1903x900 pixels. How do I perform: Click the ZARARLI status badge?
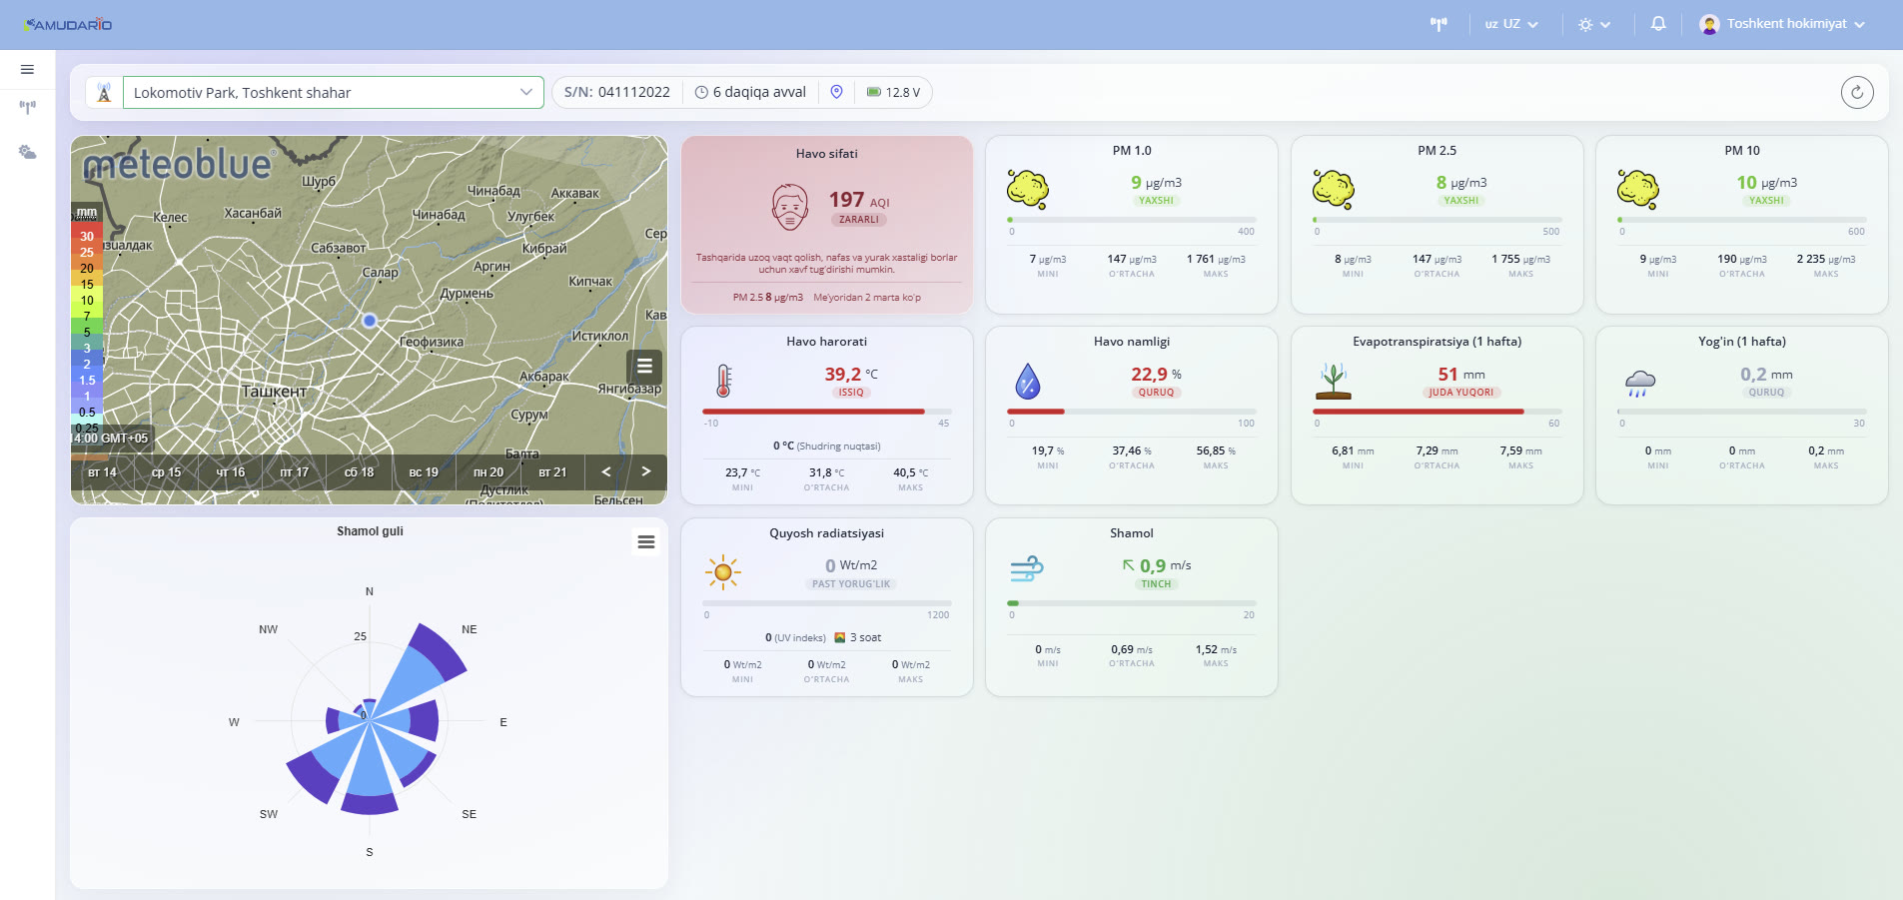click(x=859, y=220)
